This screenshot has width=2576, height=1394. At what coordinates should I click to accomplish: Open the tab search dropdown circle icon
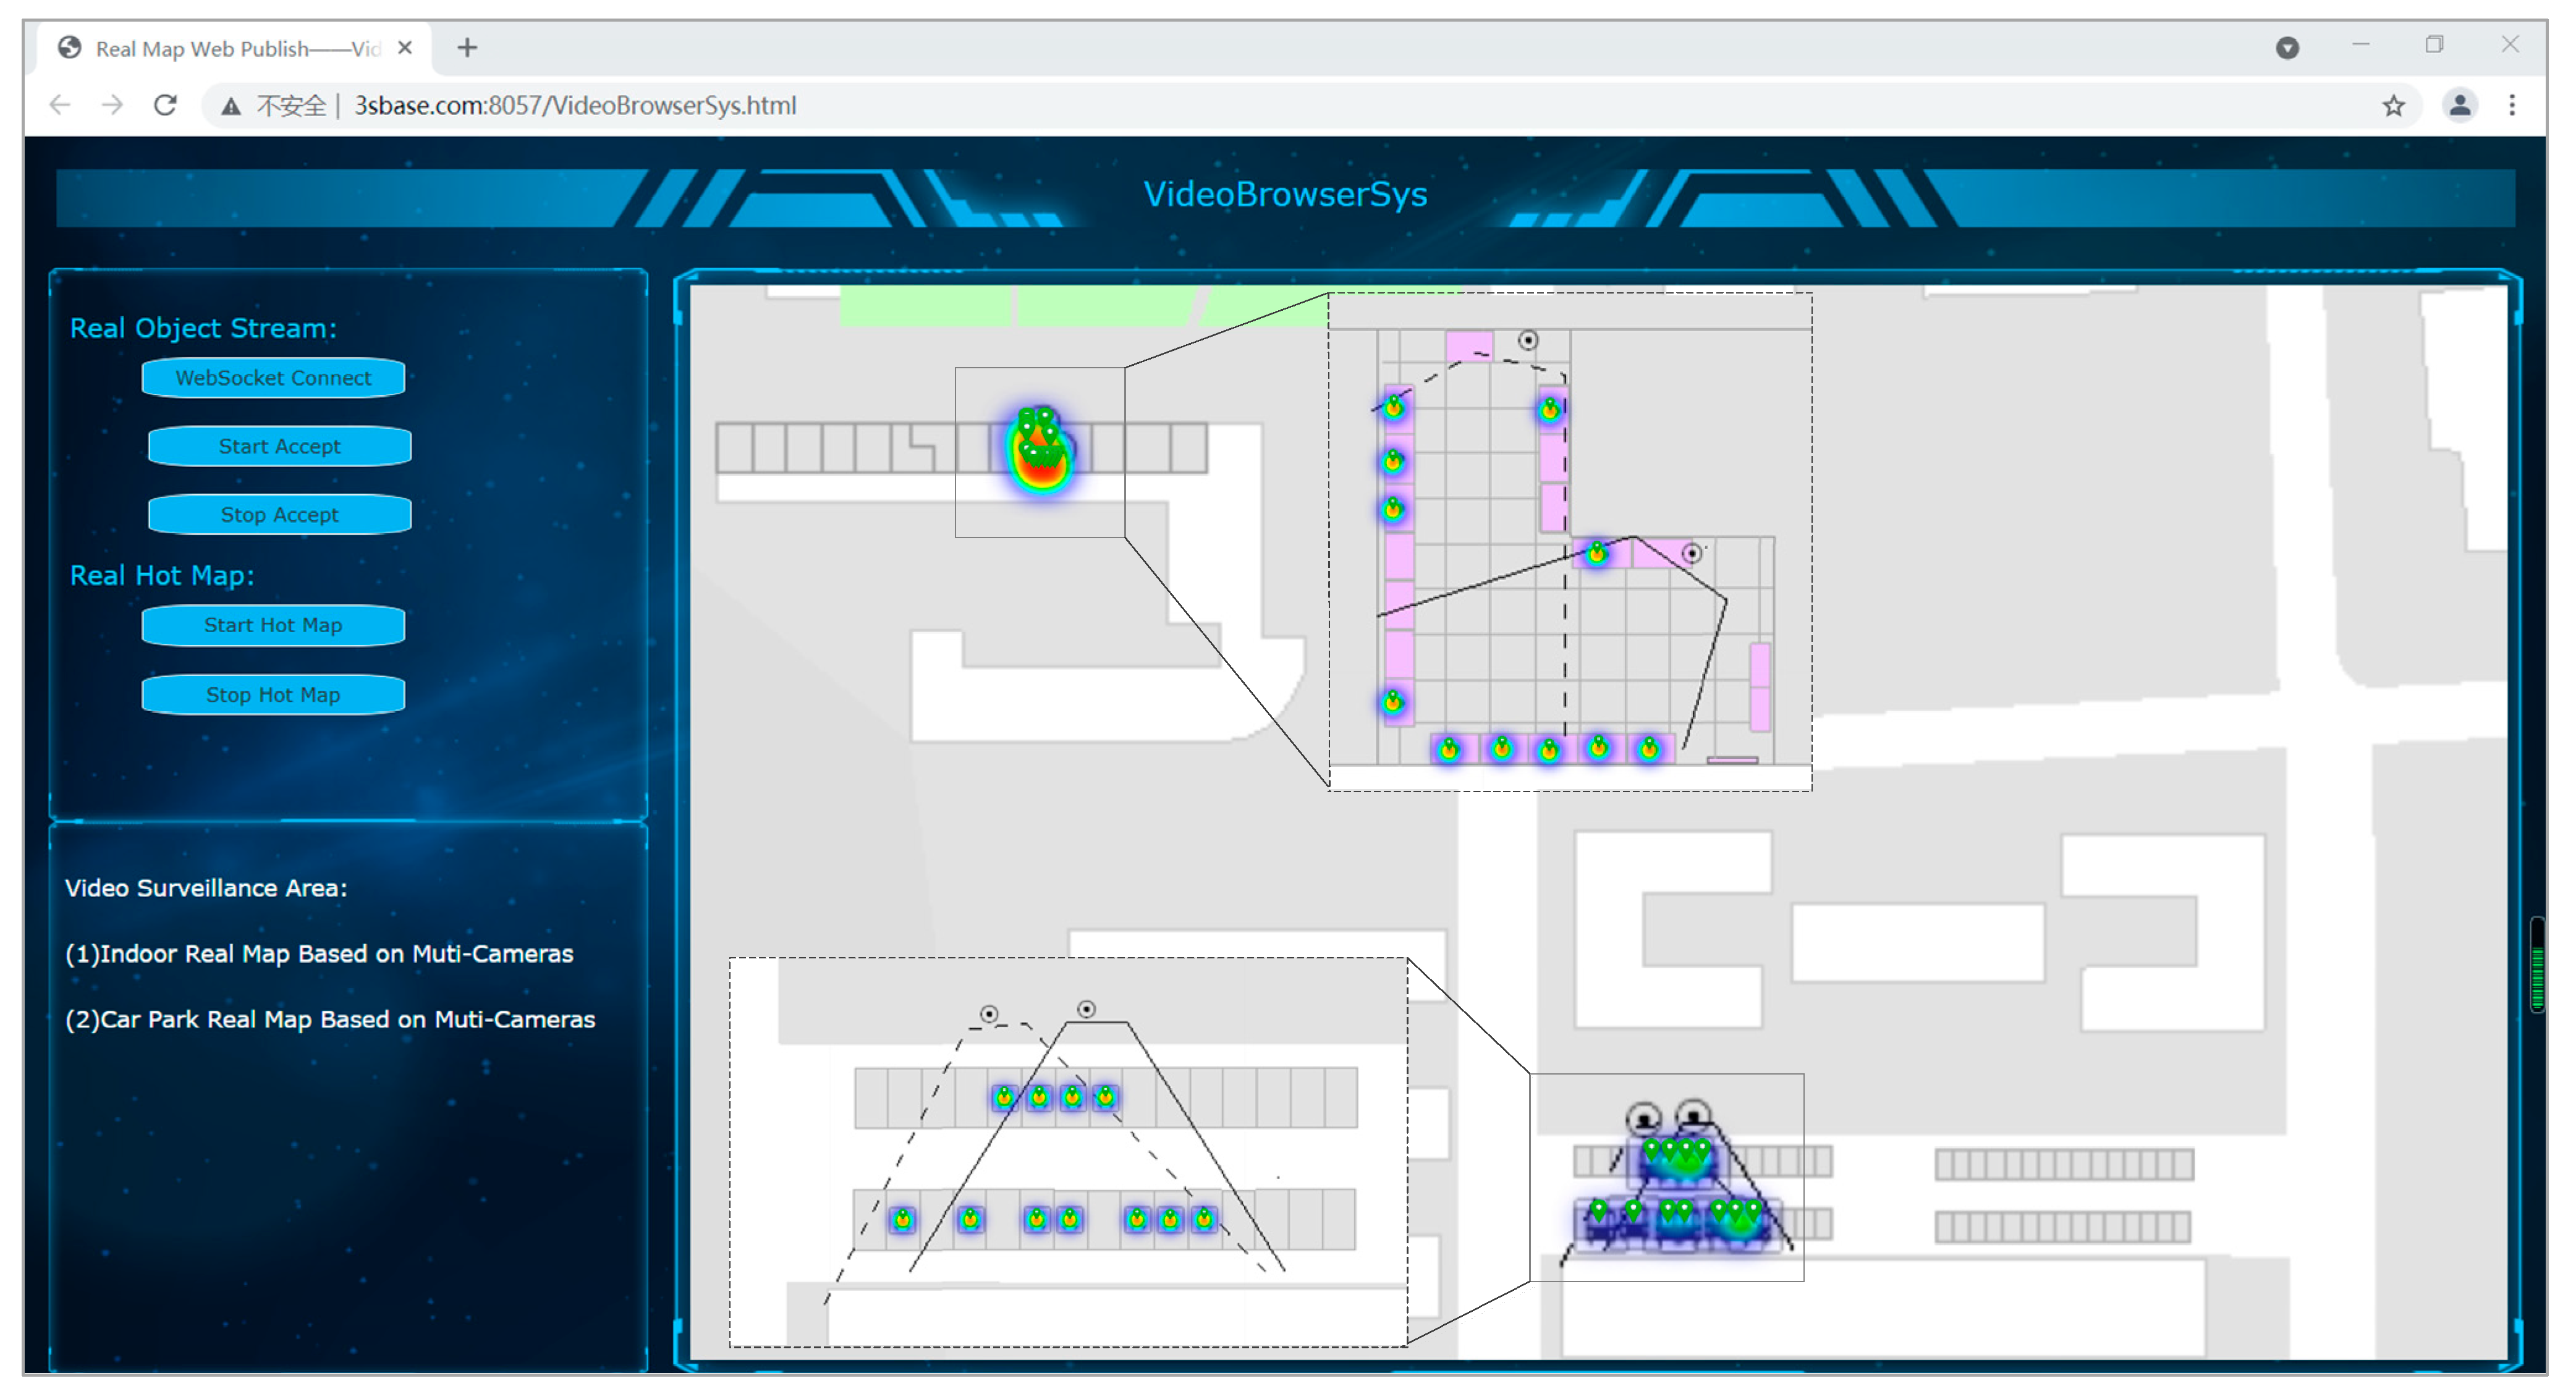pos(2287,48)
